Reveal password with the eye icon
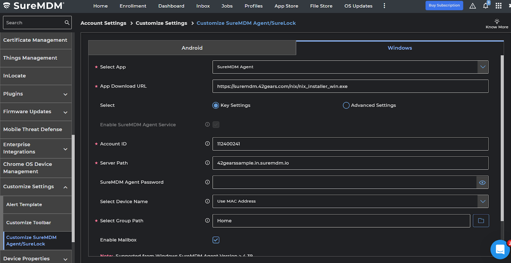Viewport: 511px width, 263px height. (x=483, y=182)
